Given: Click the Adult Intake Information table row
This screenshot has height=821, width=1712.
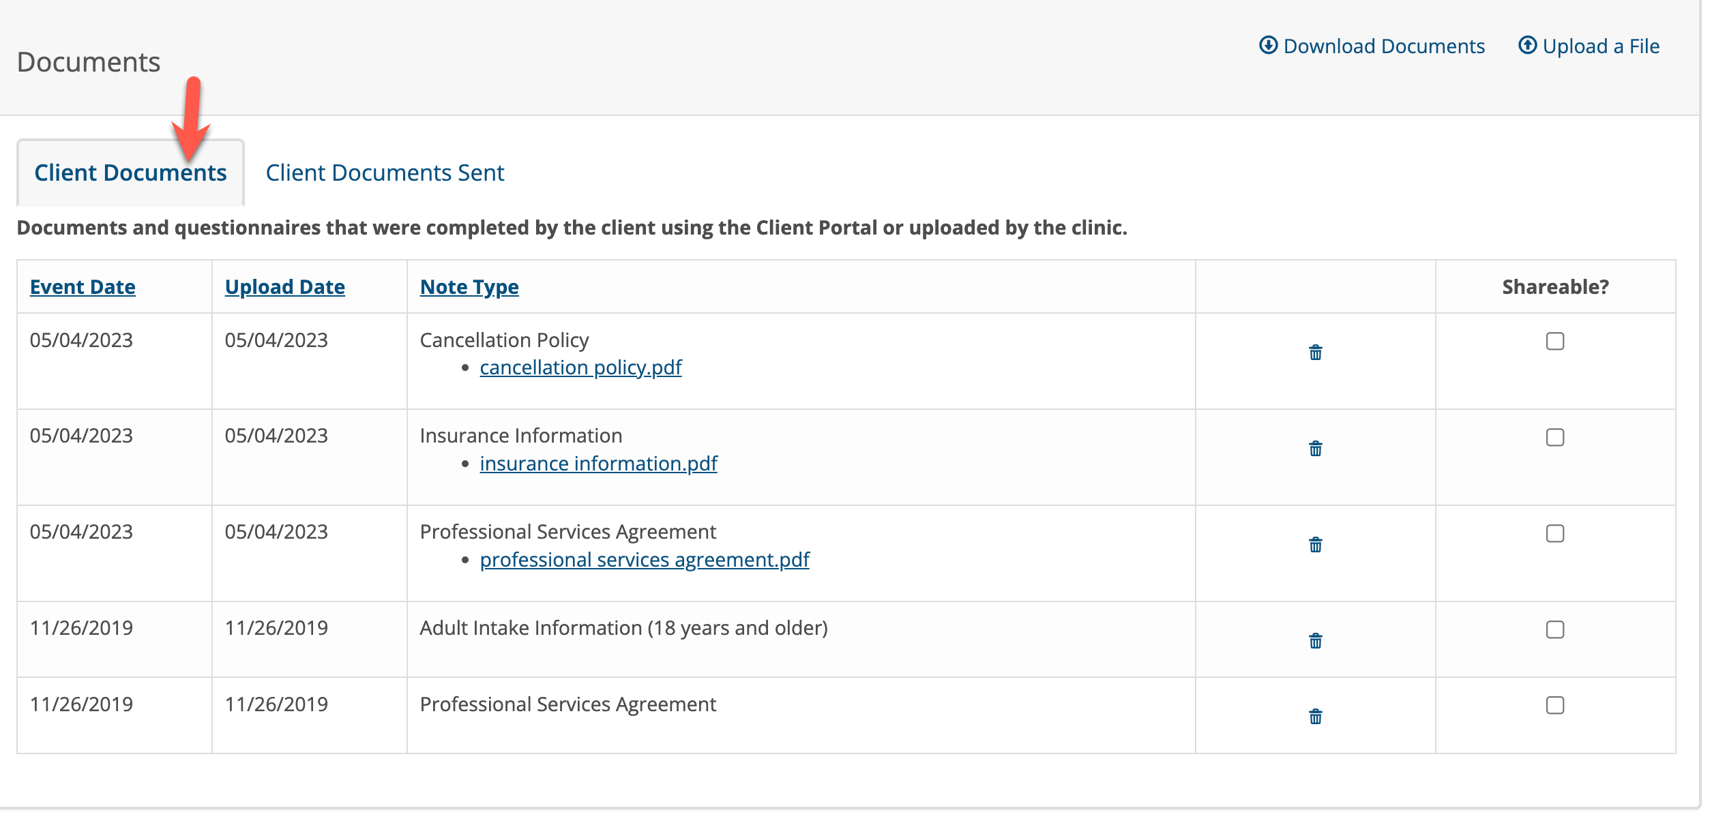Looking at the screenshot, I should pos(623,628).
